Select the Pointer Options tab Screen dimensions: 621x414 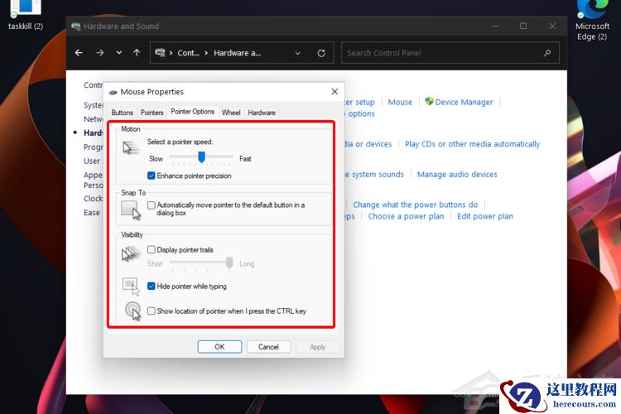[192, 112]
